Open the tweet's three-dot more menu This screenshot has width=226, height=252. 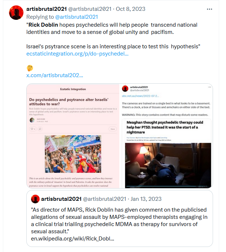click(209, 9)
